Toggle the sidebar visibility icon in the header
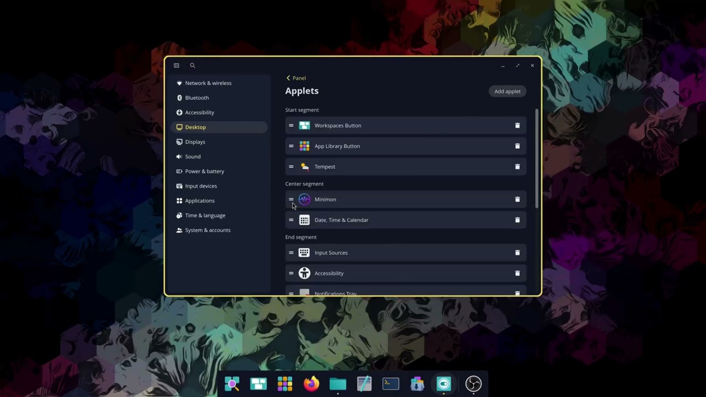706x397 pixels. coord(176,65)
